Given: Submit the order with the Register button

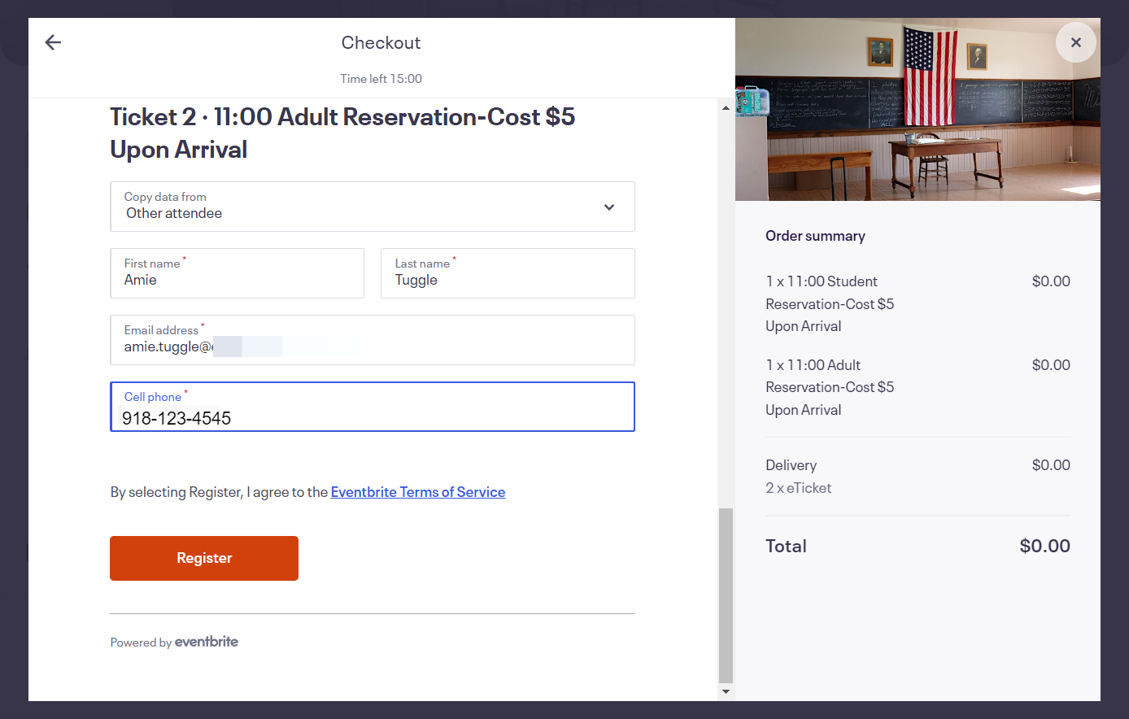Looking at the screenshot, I should pyautogui.click(x=204, y=558).
